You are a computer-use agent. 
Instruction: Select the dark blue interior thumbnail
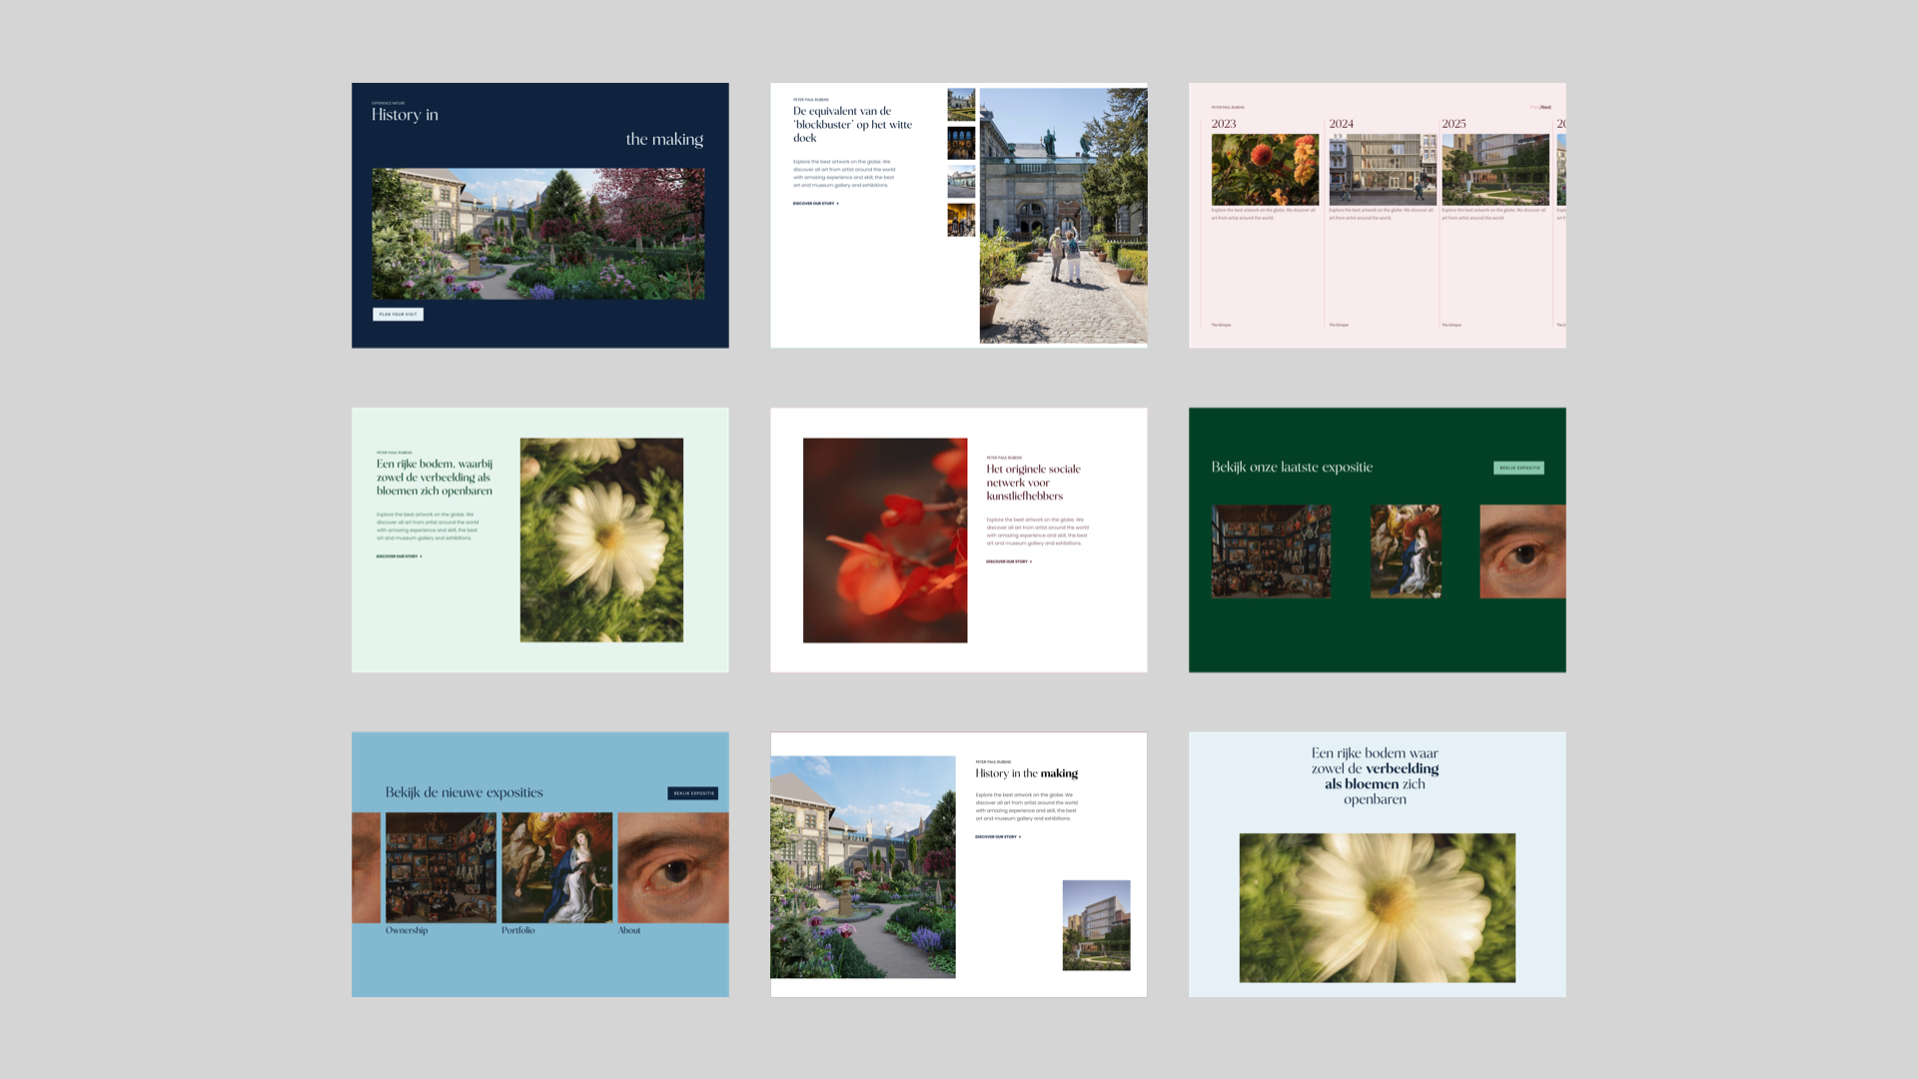[x=961, y=143]
